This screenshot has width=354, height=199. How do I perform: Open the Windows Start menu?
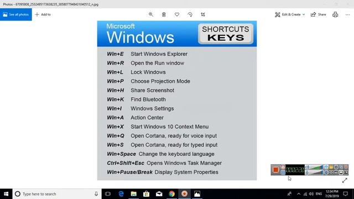pos(6,194)
